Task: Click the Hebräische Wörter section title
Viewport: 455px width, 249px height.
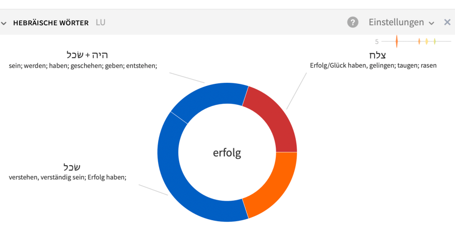Action: (51, 23)
